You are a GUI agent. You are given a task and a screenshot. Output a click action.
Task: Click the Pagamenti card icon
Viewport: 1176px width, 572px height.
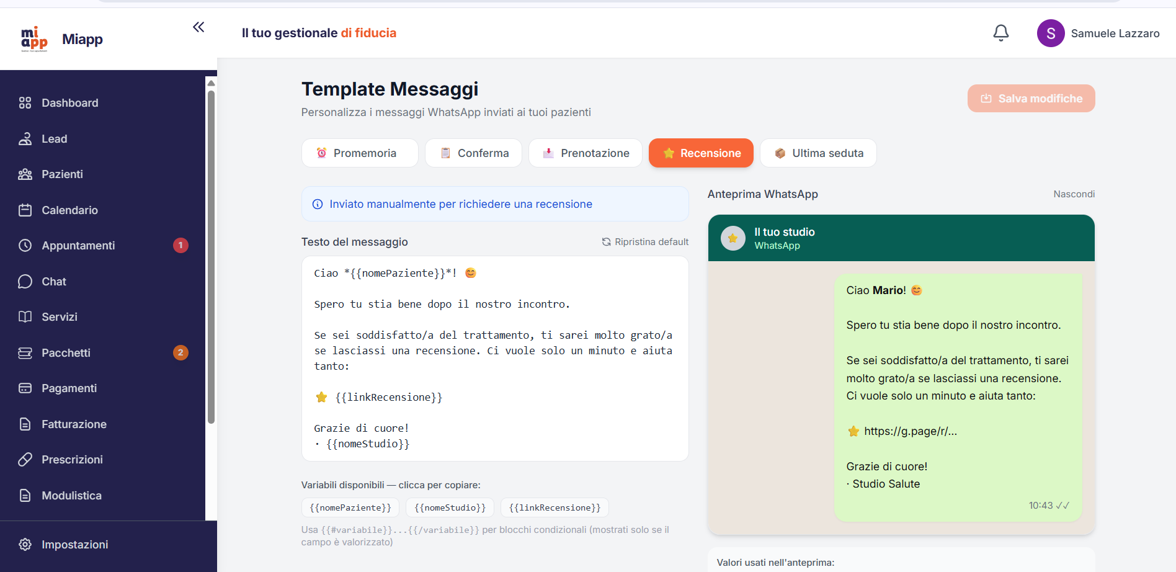tap(25, 388)
